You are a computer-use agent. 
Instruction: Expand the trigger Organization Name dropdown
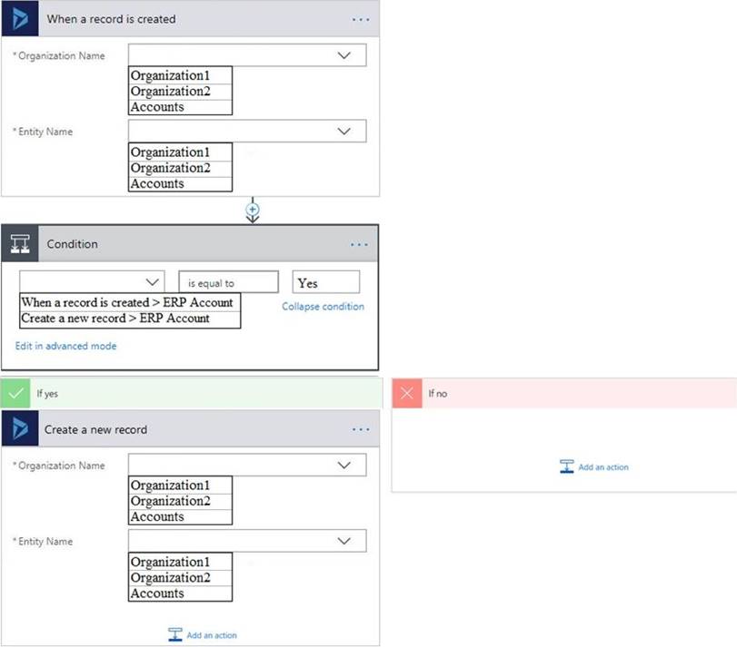(x=344, y=55)
